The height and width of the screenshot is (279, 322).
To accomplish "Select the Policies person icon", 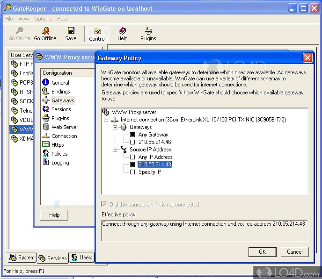I will click(45, 153).
